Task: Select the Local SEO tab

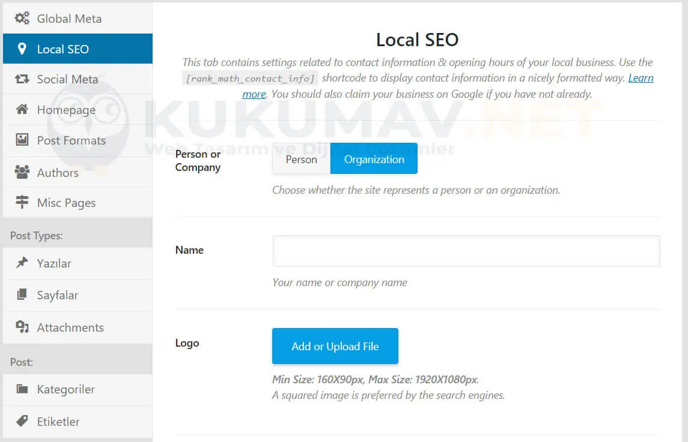Action: click(x=78, y=49)
